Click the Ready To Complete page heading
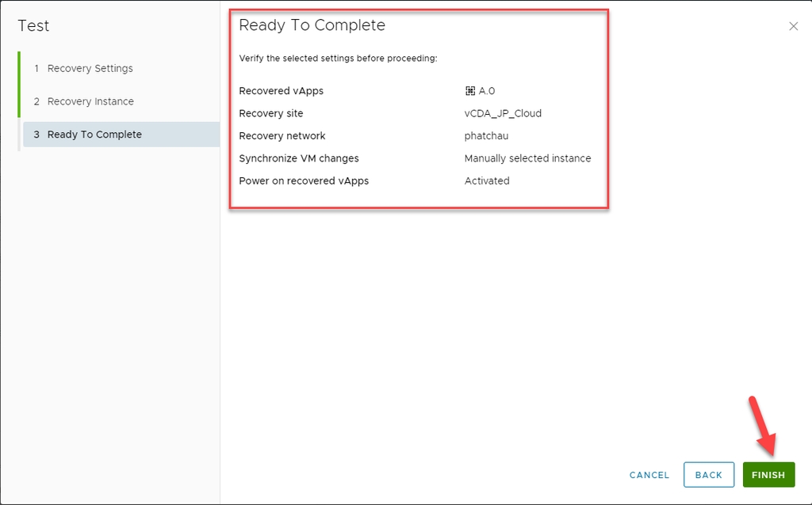The image size is (812, 505). pyautogui.click(x=312, y=25)
